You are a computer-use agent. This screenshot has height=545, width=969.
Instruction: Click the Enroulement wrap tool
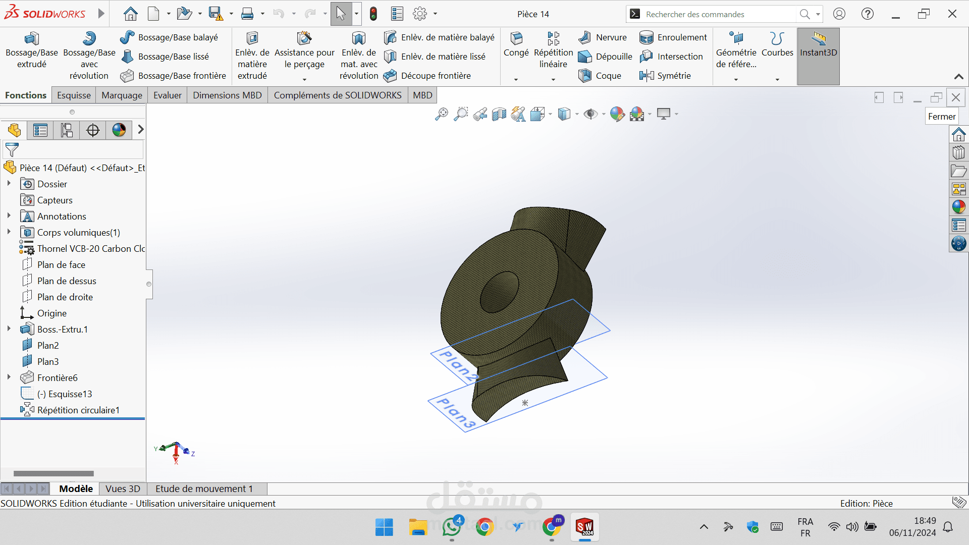tap(673, 37)
